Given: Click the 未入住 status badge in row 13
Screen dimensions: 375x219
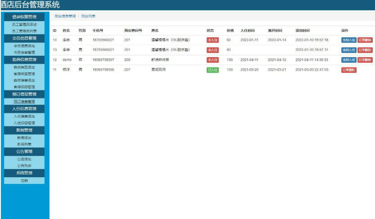Looking at the screenshot, I should pyautogui.click(x=213, y=50).
